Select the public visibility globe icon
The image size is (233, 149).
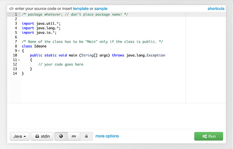click(x=61, y=136)
